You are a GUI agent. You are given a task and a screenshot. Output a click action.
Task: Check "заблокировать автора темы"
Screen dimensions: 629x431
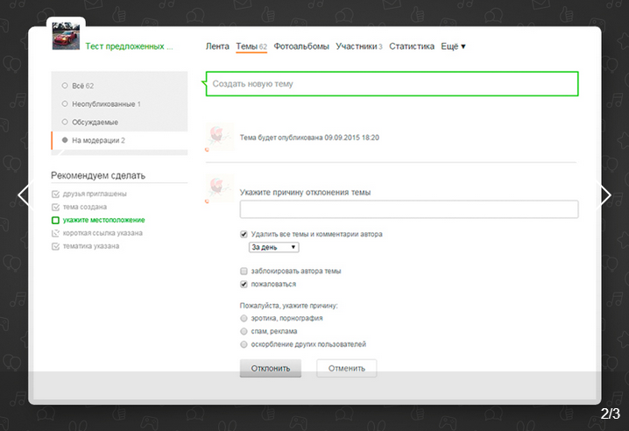point(244,272)
